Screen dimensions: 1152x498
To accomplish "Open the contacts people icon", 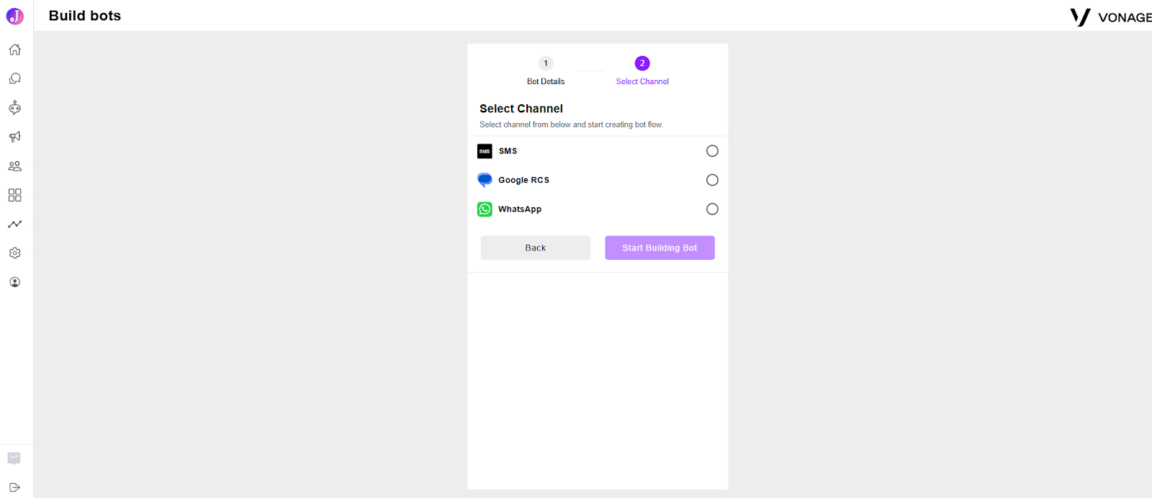I will (x=14, y=166).
